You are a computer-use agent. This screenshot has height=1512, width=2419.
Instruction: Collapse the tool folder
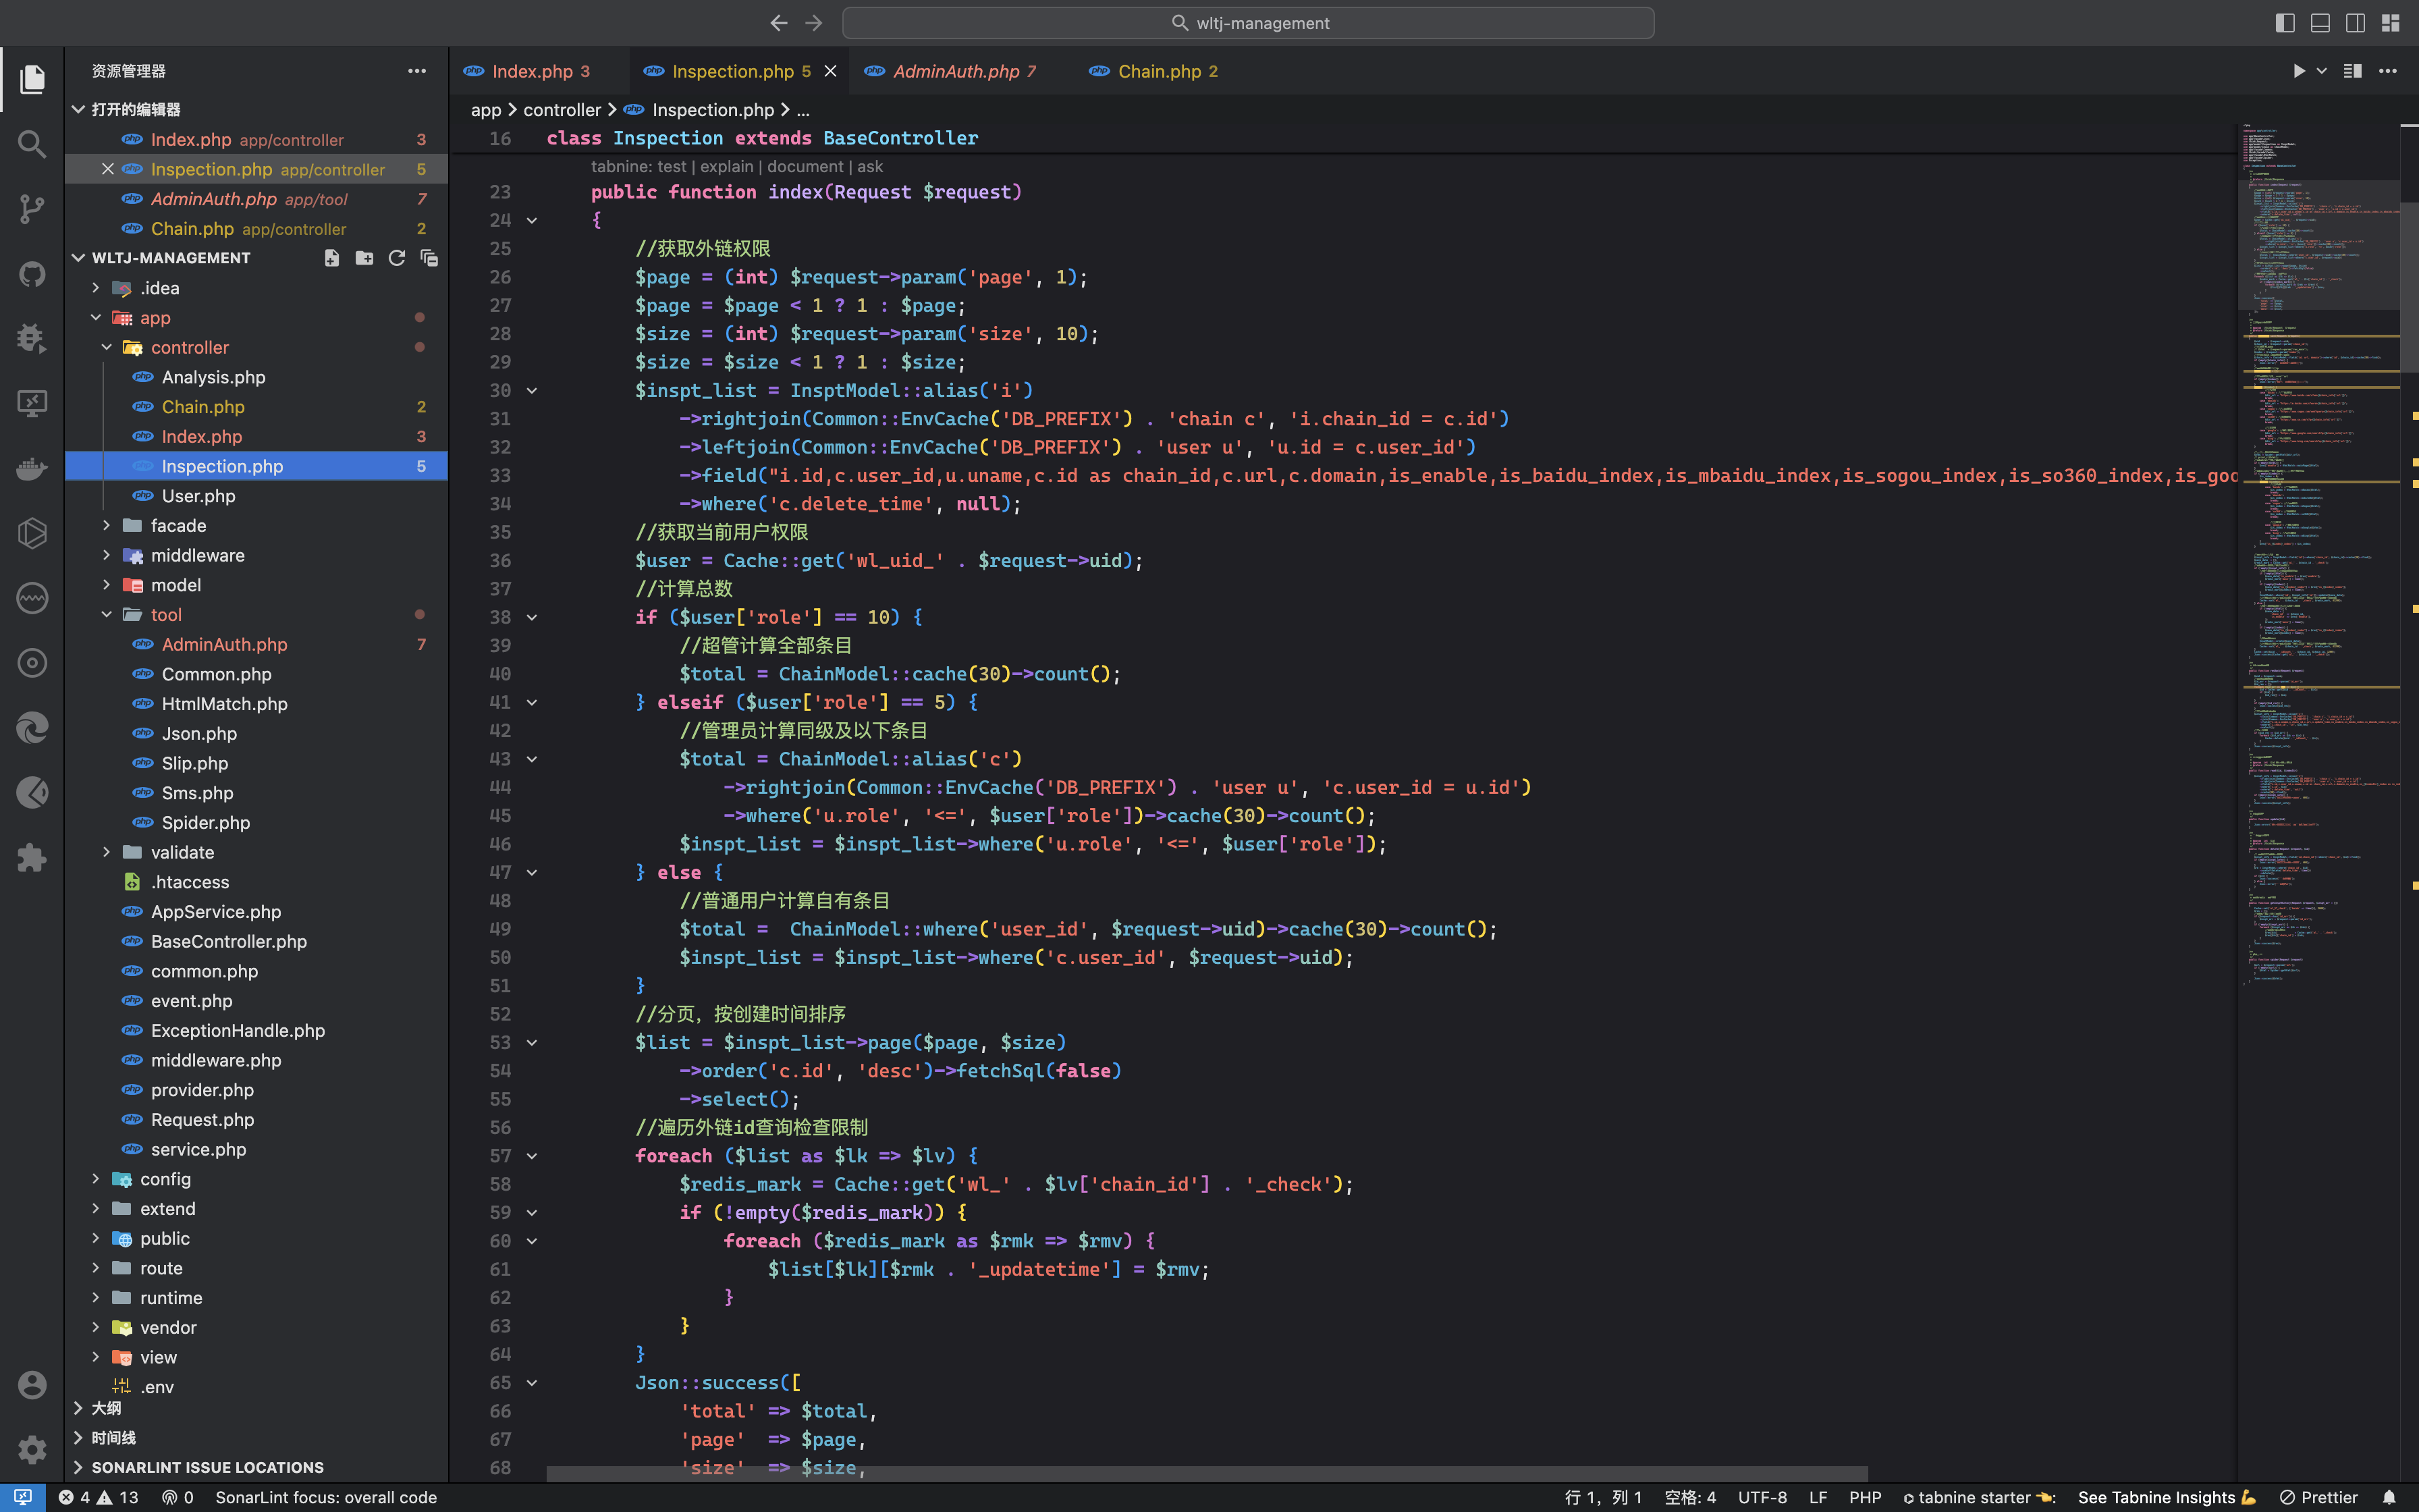[x=107, y=615]
